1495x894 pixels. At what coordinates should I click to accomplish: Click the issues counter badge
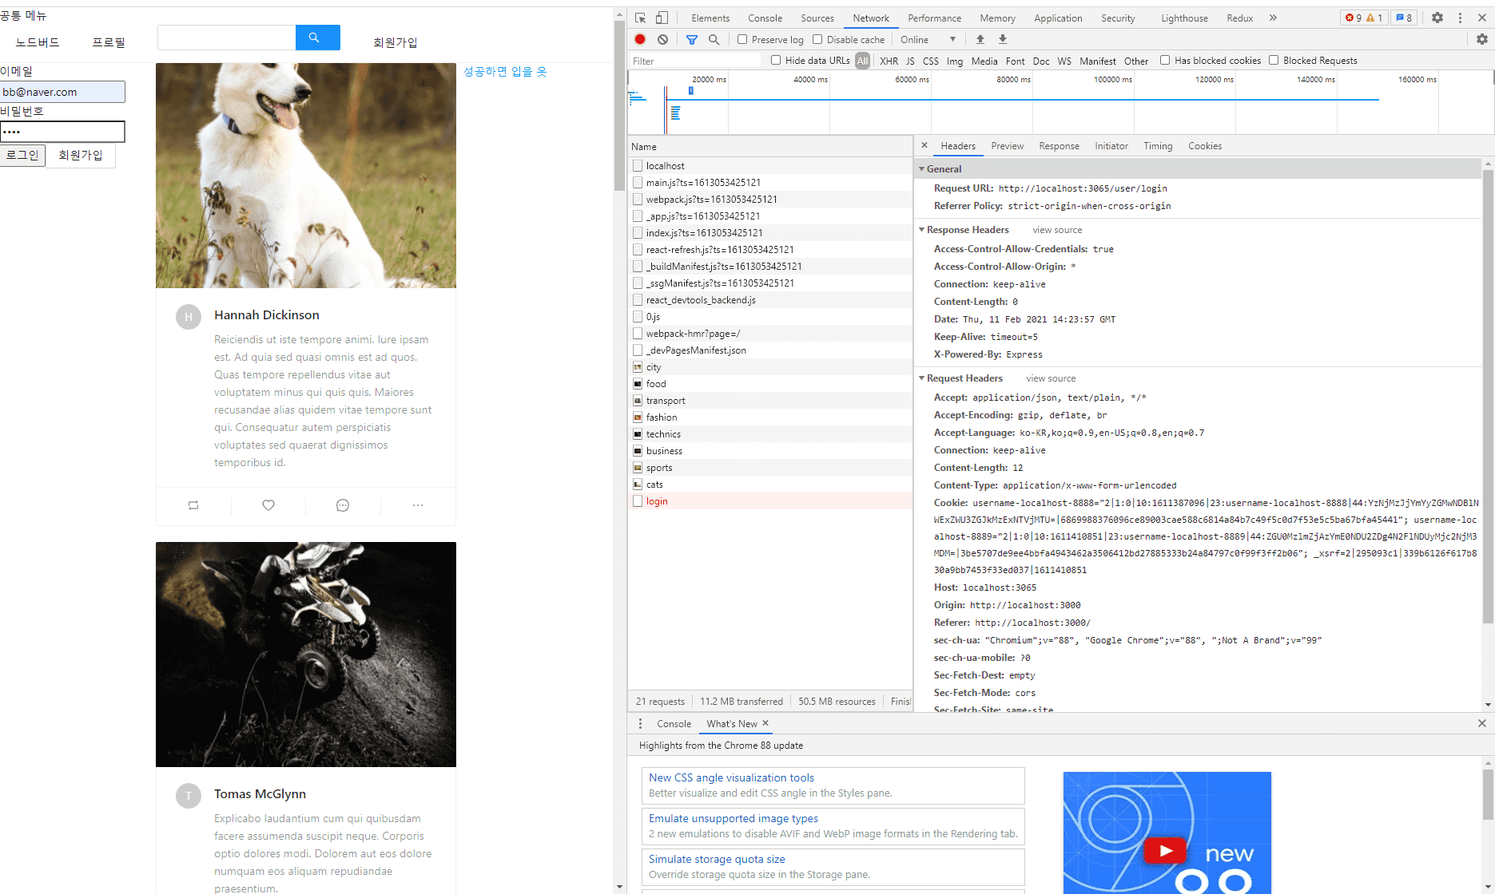[x=1404, y=18]
